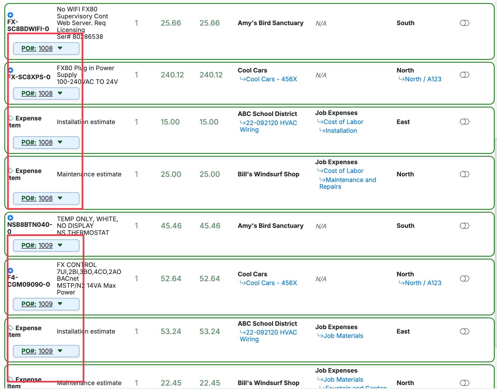Image resolution: width=497 pixels, height=390 pixels.
Task: Click the F4-CGM09090-0 item code
Action: (x=29, y=281)
